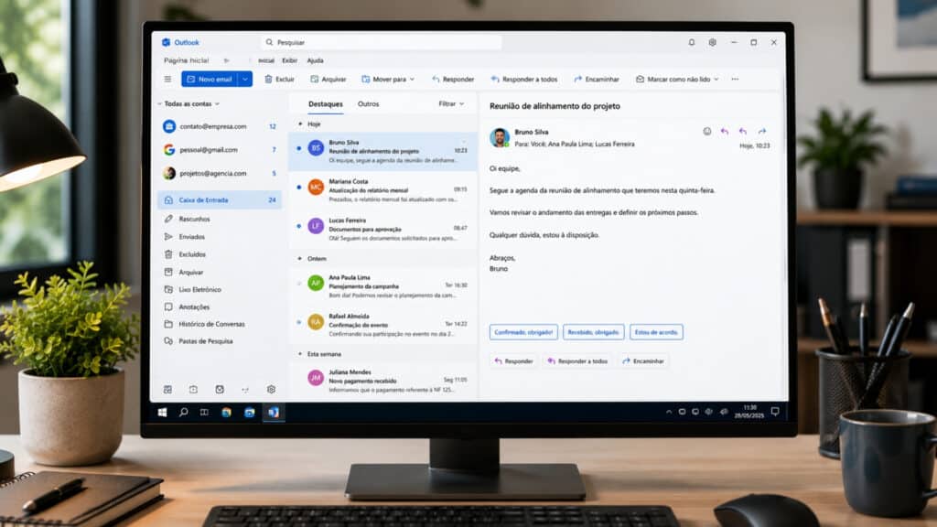Click the Outlook icon on the taskbar
This screenshot has width=937, height=527.
274,413
